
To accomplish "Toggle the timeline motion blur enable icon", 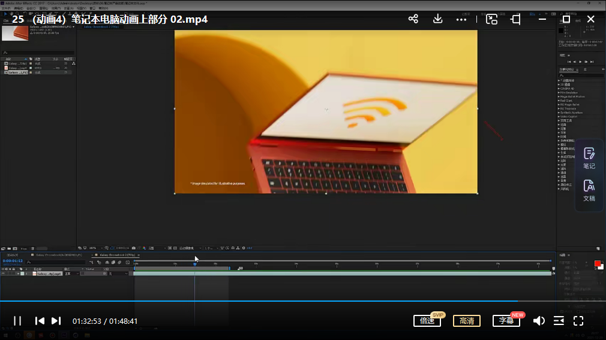I will pyautogui.click(x=119, y=262).
